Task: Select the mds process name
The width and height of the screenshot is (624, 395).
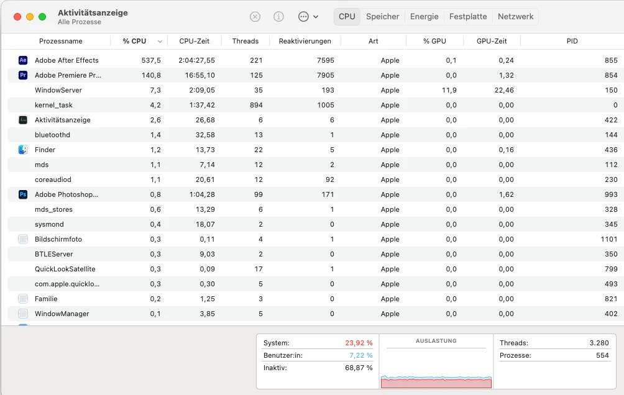Action: tap(42, 165)
